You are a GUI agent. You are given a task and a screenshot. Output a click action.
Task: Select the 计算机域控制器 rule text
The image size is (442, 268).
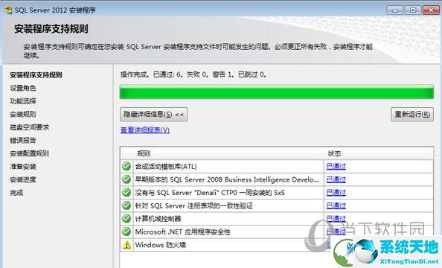click(x=158, y=219)
